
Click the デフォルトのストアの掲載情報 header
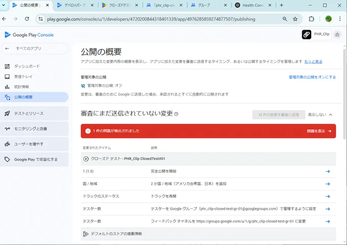point(208,234)
